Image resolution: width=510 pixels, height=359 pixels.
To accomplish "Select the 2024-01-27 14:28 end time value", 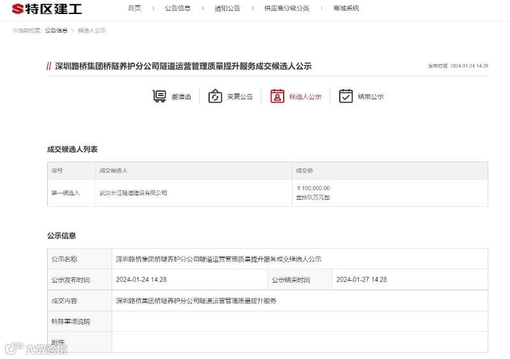I will click(361, 279).
